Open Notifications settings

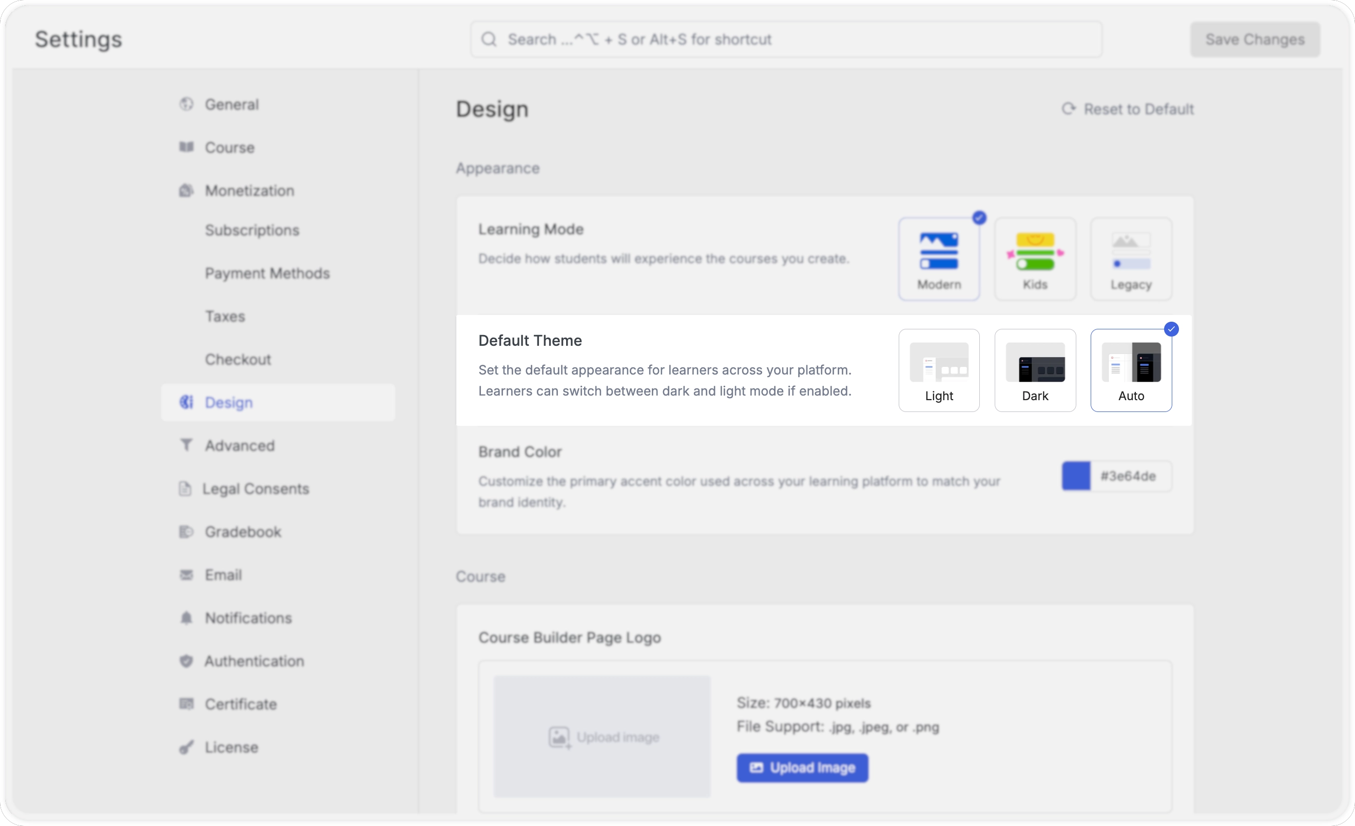(x=278, y=618)
